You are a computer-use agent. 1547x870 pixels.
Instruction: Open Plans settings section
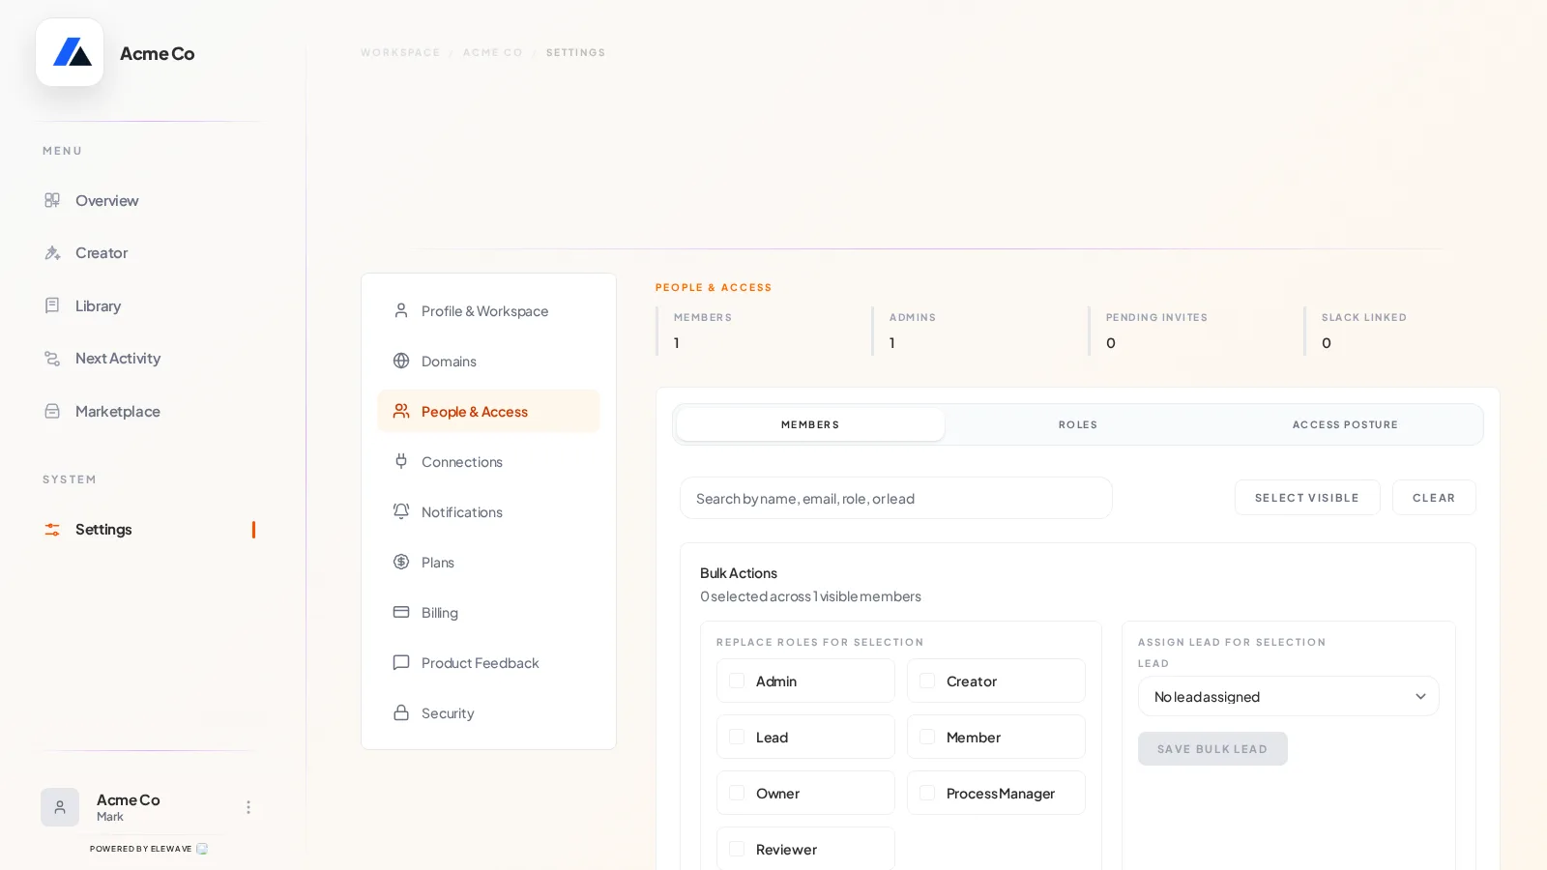(488, 562)
